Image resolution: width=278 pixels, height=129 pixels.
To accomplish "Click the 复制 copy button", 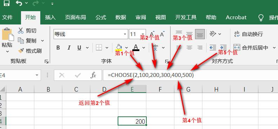I will [27, 41].
